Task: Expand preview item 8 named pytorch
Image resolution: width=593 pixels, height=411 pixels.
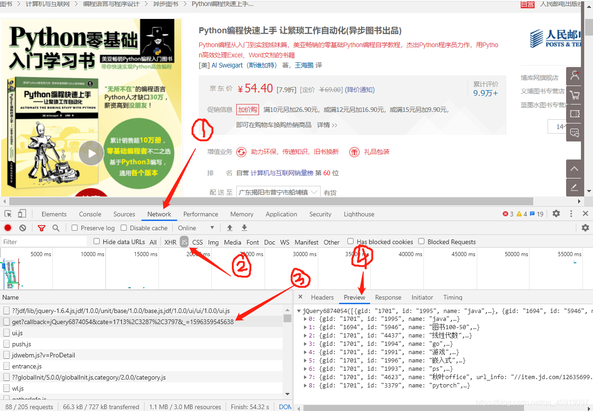Action: point(305,386)
